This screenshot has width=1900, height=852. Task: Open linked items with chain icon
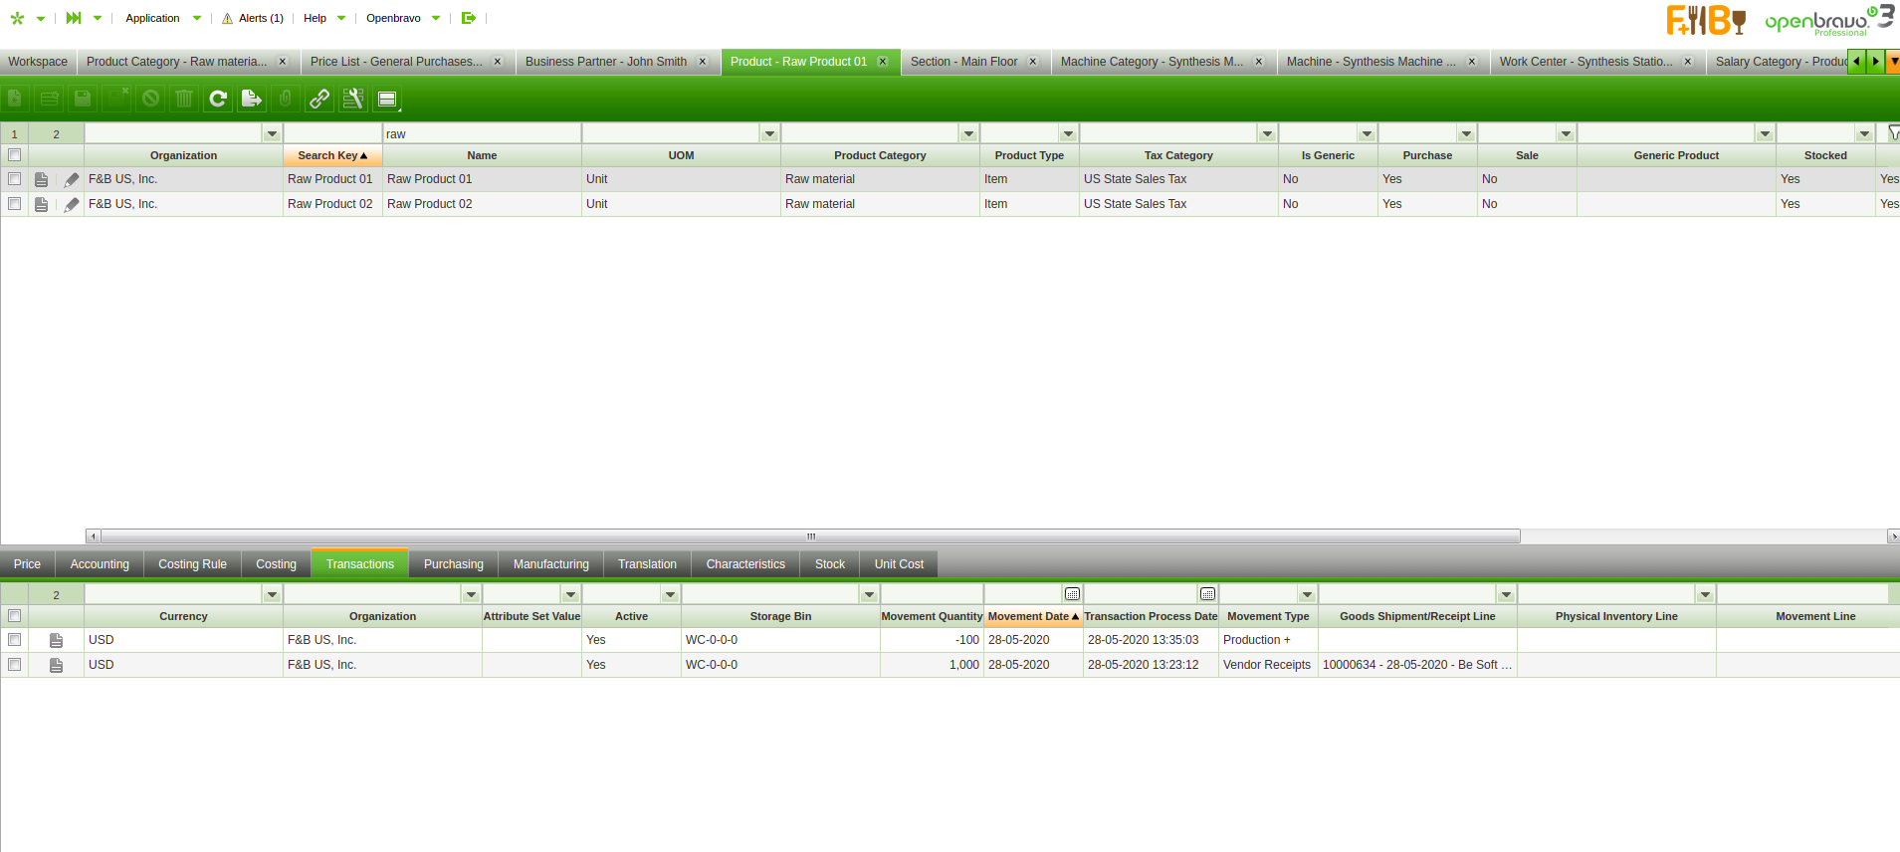(319, 99)
